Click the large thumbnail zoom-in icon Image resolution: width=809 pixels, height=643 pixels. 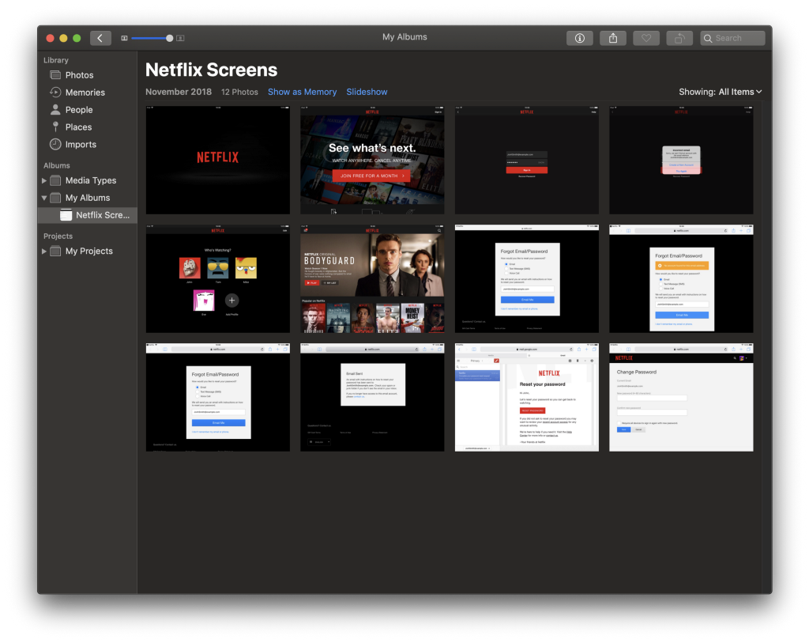[180, 38]
